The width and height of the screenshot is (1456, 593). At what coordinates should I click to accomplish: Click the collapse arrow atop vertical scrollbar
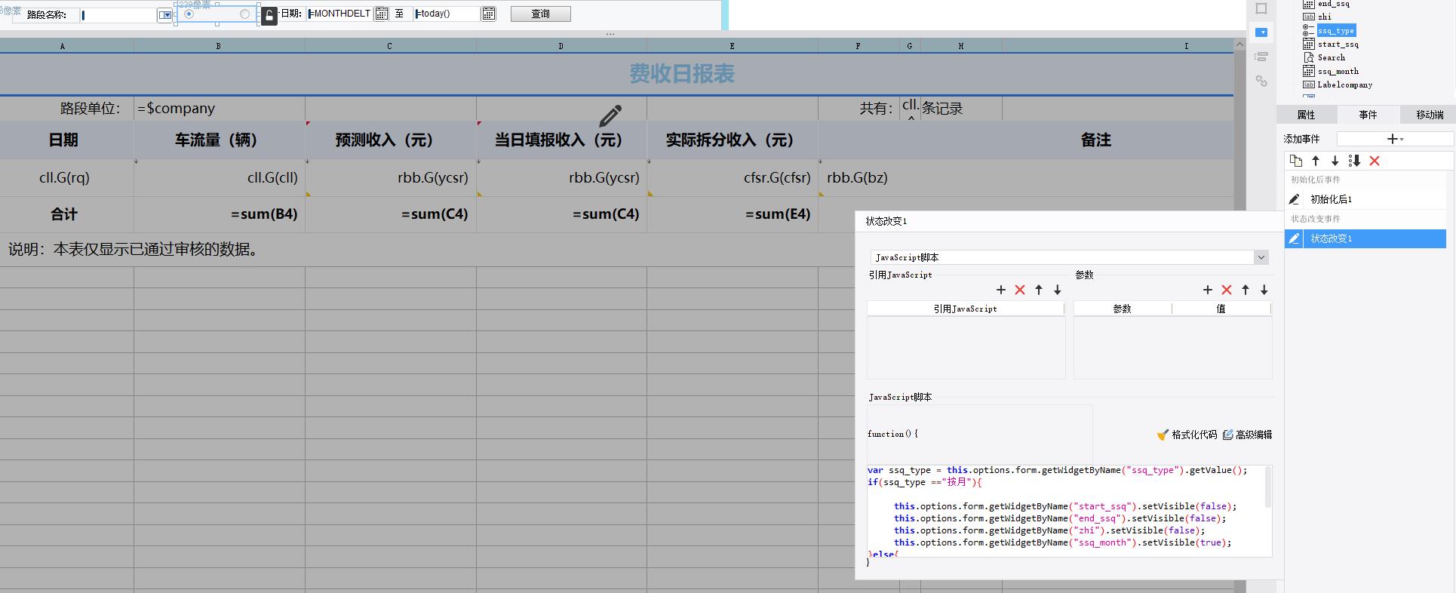coord(1239,45)
